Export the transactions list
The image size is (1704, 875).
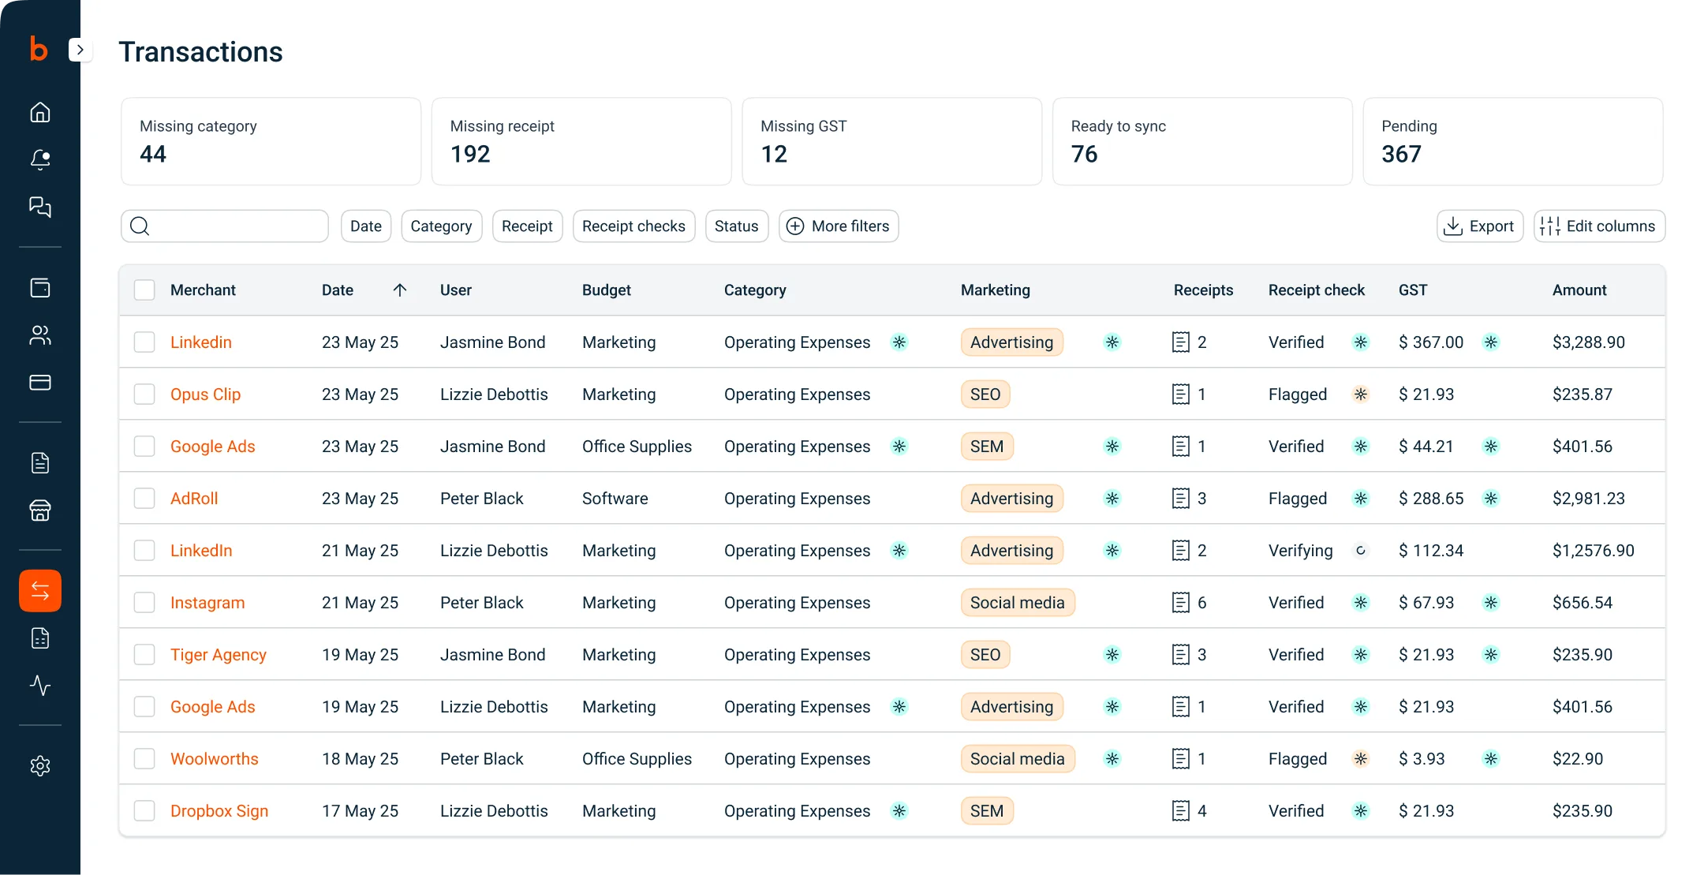point(1480,226)
